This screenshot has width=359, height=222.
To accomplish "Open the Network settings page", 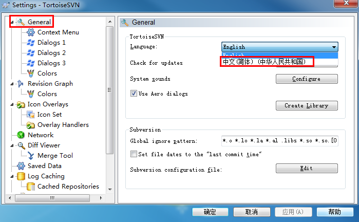I will click(x=41, y=135).
